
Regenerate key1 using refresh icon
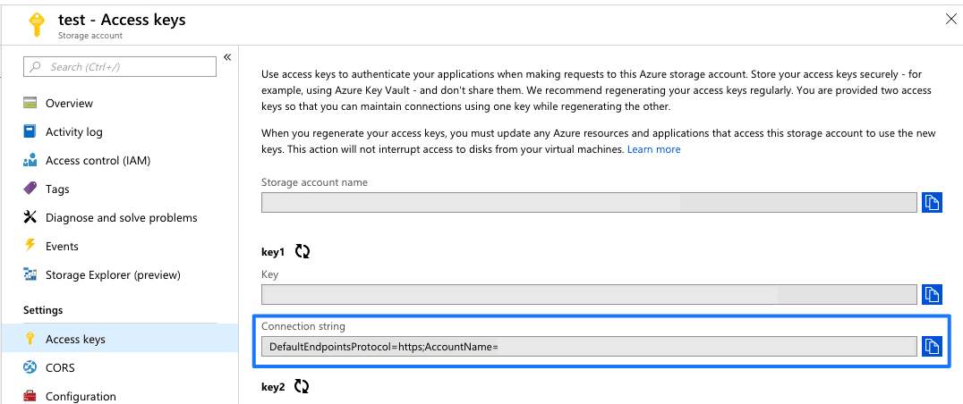(302, 252)
